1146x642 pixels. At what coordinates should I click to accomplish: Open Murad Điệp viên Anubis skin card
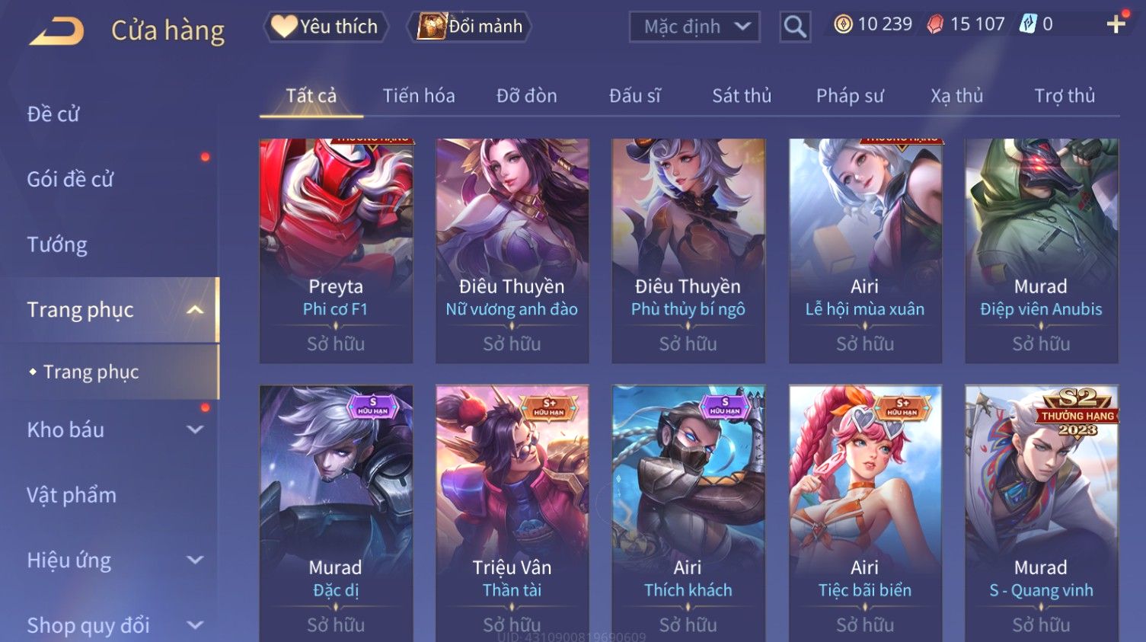point(1041,251)
